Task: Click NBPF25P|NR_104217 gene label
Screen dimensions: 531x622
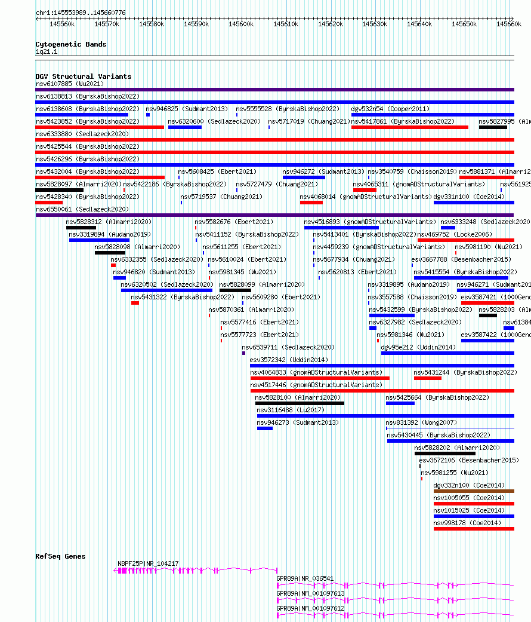Action: [148, 563]
